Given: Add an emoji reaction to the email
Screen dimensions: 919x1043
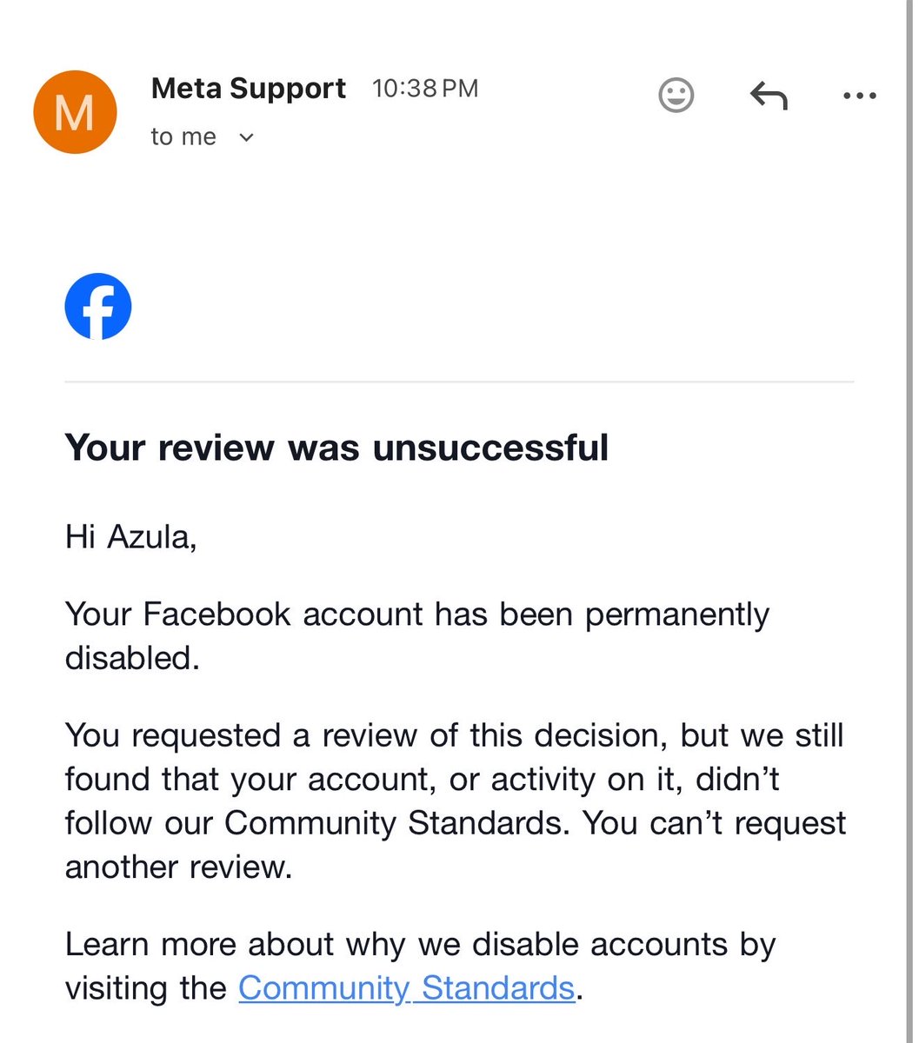Looking at the screenshot, I should 676,95.
